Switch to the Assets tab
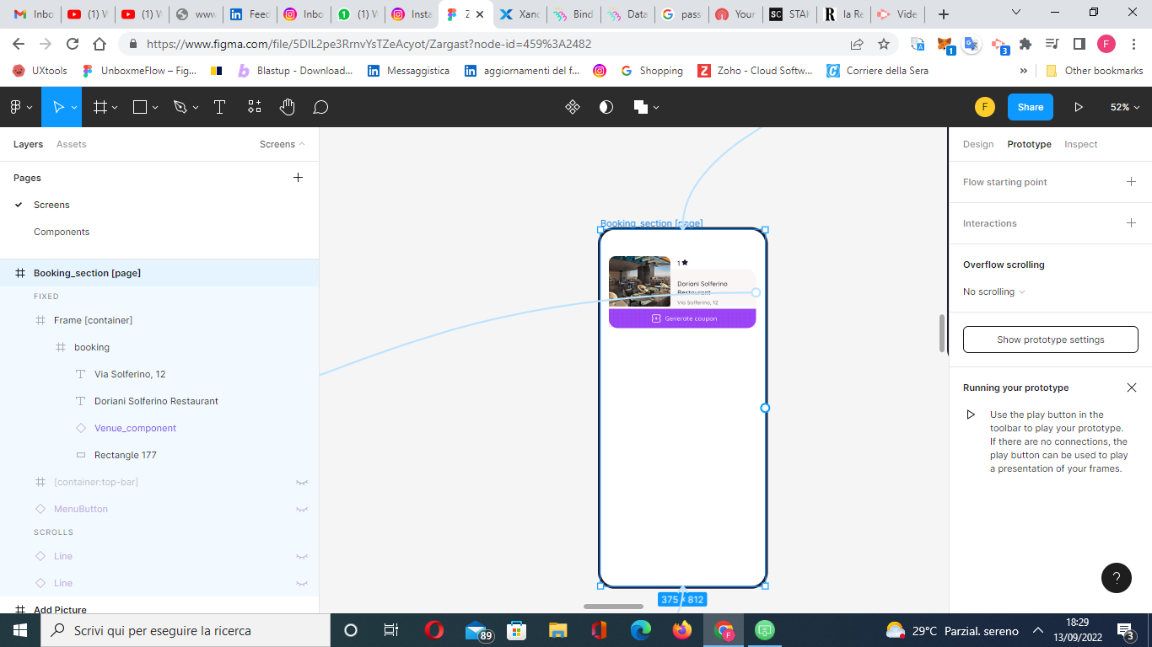This screenshot has height=647, width=1152. pyautogui.click(x=72, y=144)
